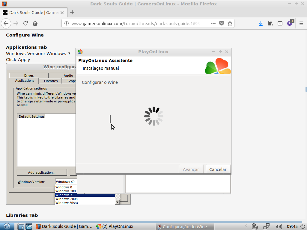Open the page actions three-dot menu
The width and height of the screenshot is (307, 230).
(x=213, y=23)
